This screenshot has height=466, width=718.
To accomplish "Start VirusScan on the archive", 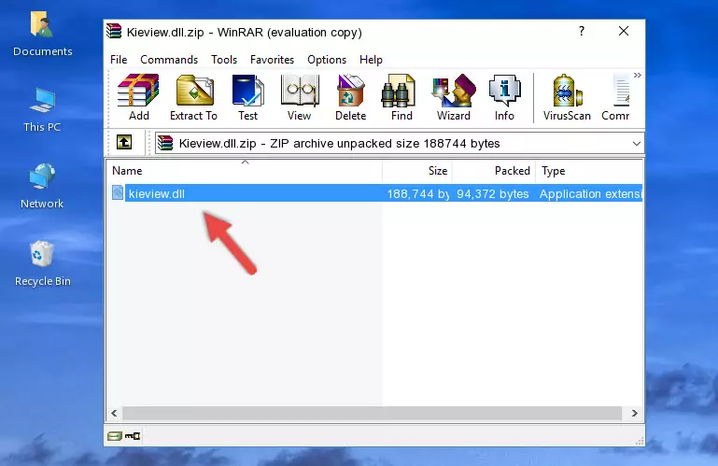I will (x=567, y=98).
